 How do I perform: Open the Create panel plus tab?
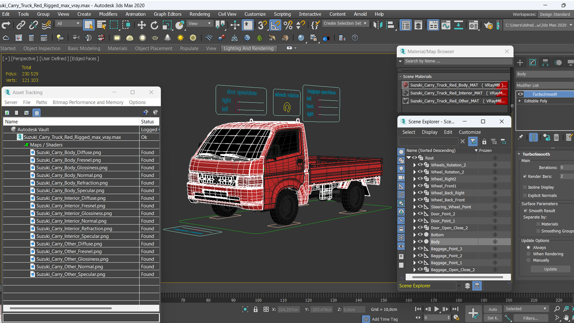[x=520, y=63]
